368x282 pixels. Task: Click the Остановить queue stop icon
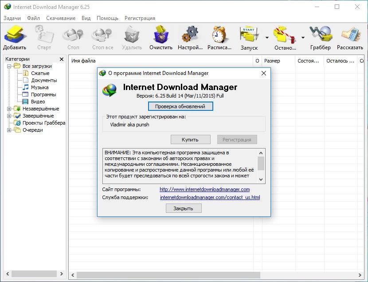285,35
